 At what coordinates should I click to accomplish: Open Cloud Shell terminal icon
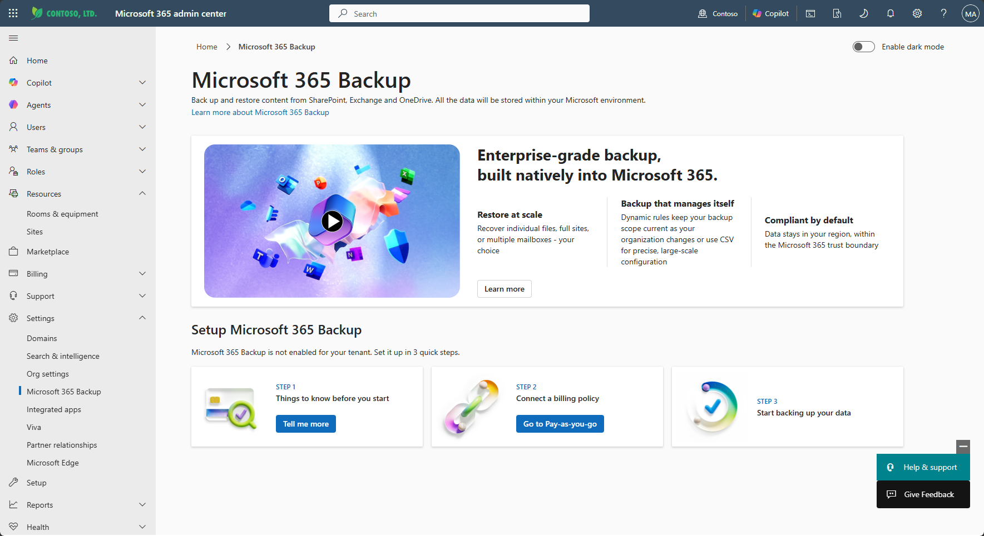(x=810, y=13)
